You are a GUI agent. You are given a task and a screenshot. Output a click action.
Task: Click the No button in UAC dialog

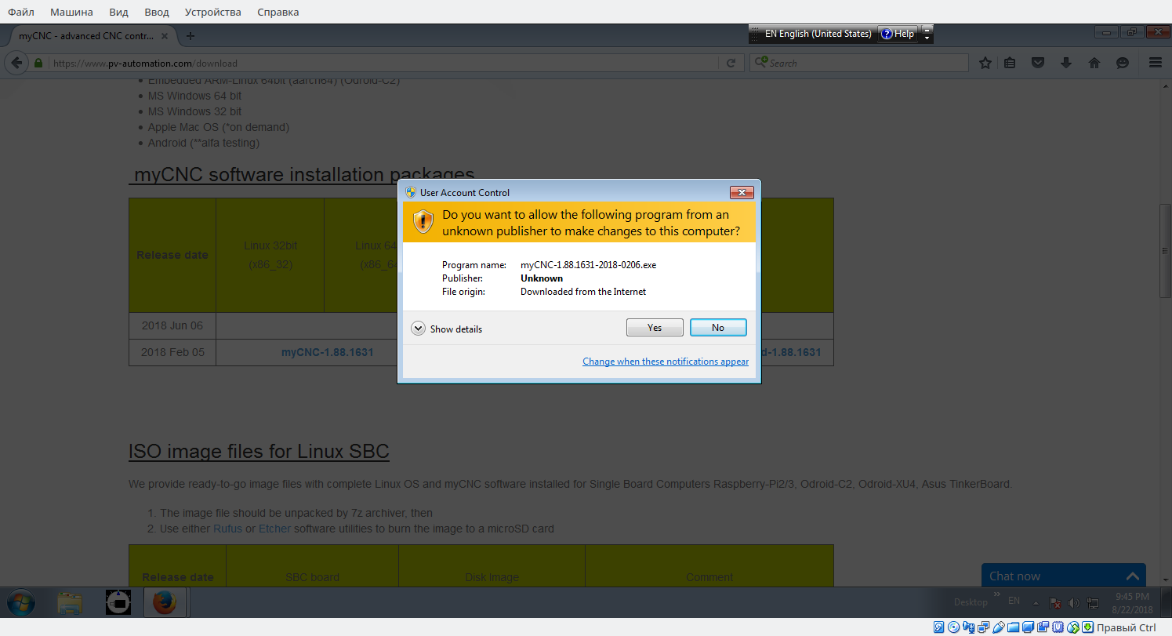[x=718, y=328]
